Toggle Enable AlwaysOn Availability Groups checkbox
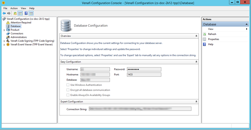Viewport: 251px width, 130px height. [68, 95]
